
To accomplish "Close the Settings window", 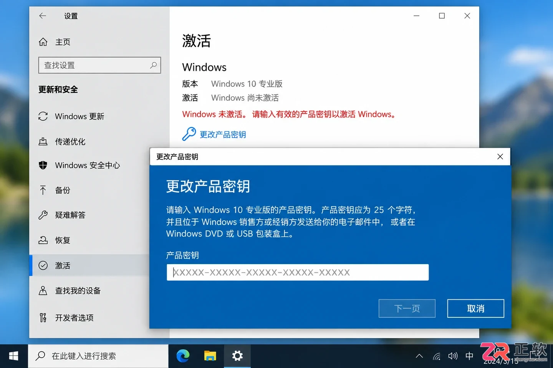I will coord(467,16).
